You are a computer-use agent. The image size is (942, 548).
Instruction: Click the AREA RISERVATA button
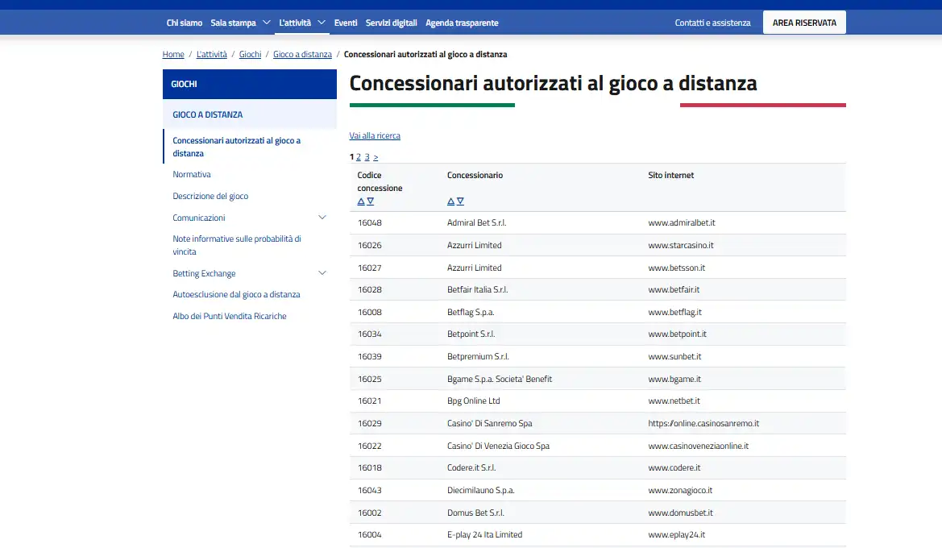click(x=804, y=23)
